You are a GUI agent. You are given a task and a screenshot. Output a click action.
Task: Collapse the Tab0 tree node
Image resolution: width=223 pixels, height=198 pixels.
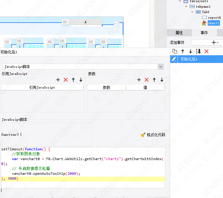[192, 12]
